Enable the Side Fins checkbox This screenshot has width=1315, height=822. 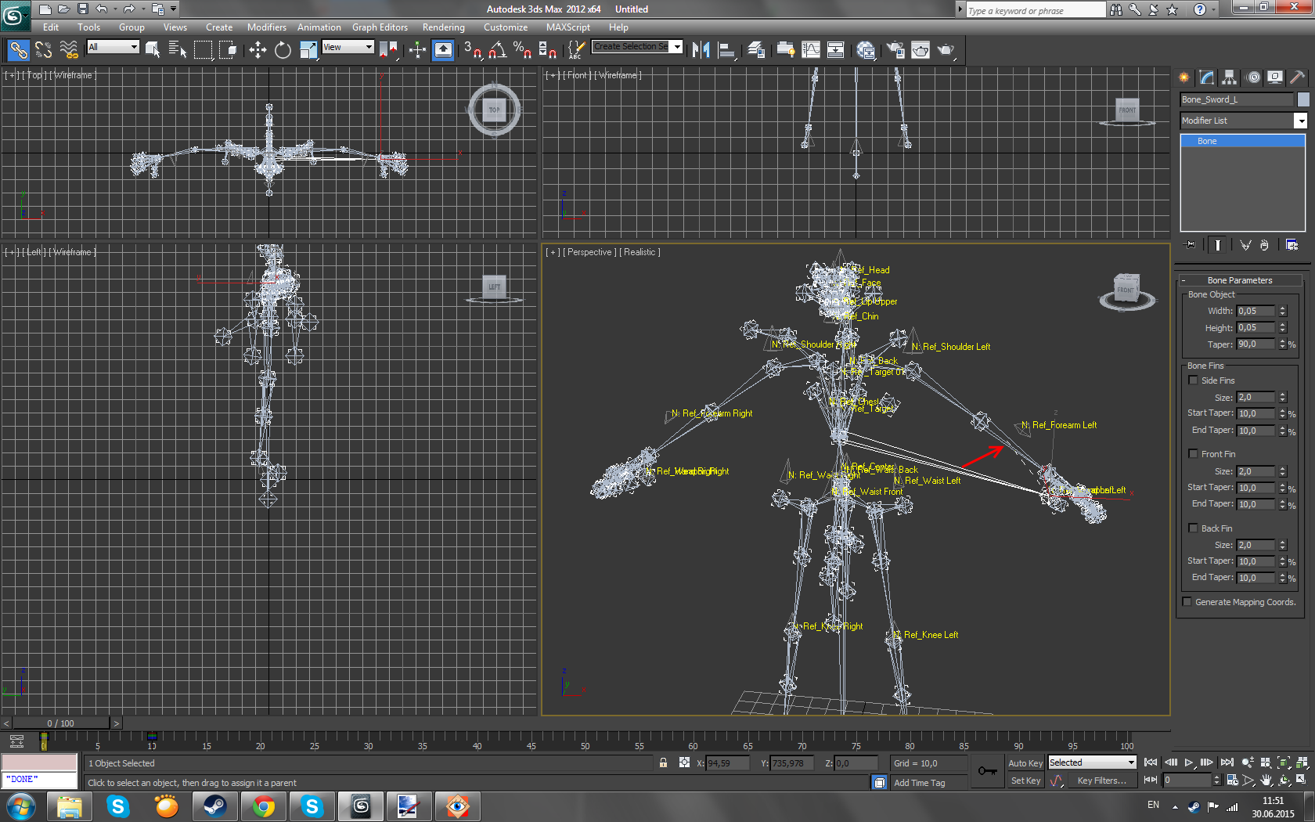coord(1193,380)
